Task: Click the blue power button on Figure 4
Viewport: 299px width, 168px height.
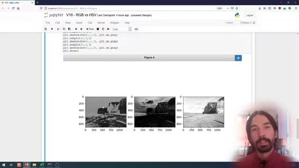Action: click(x=238, y=58)
